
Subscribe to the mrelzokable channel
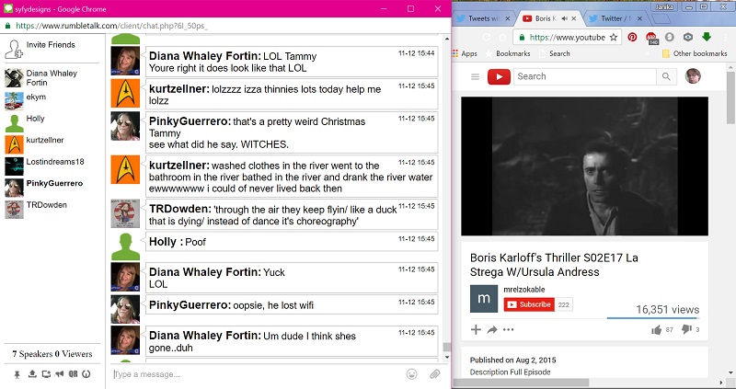529,304
